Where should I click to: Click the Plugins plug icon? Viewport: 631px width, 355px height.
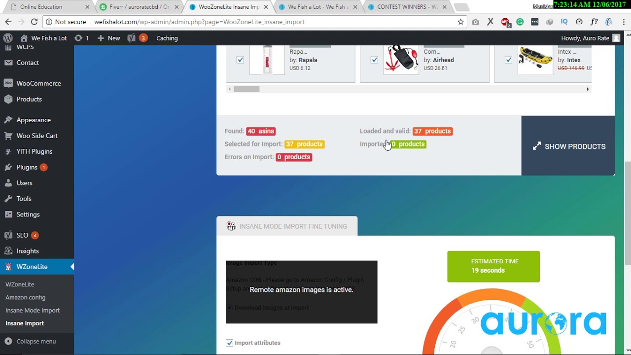tap(8, 167)
